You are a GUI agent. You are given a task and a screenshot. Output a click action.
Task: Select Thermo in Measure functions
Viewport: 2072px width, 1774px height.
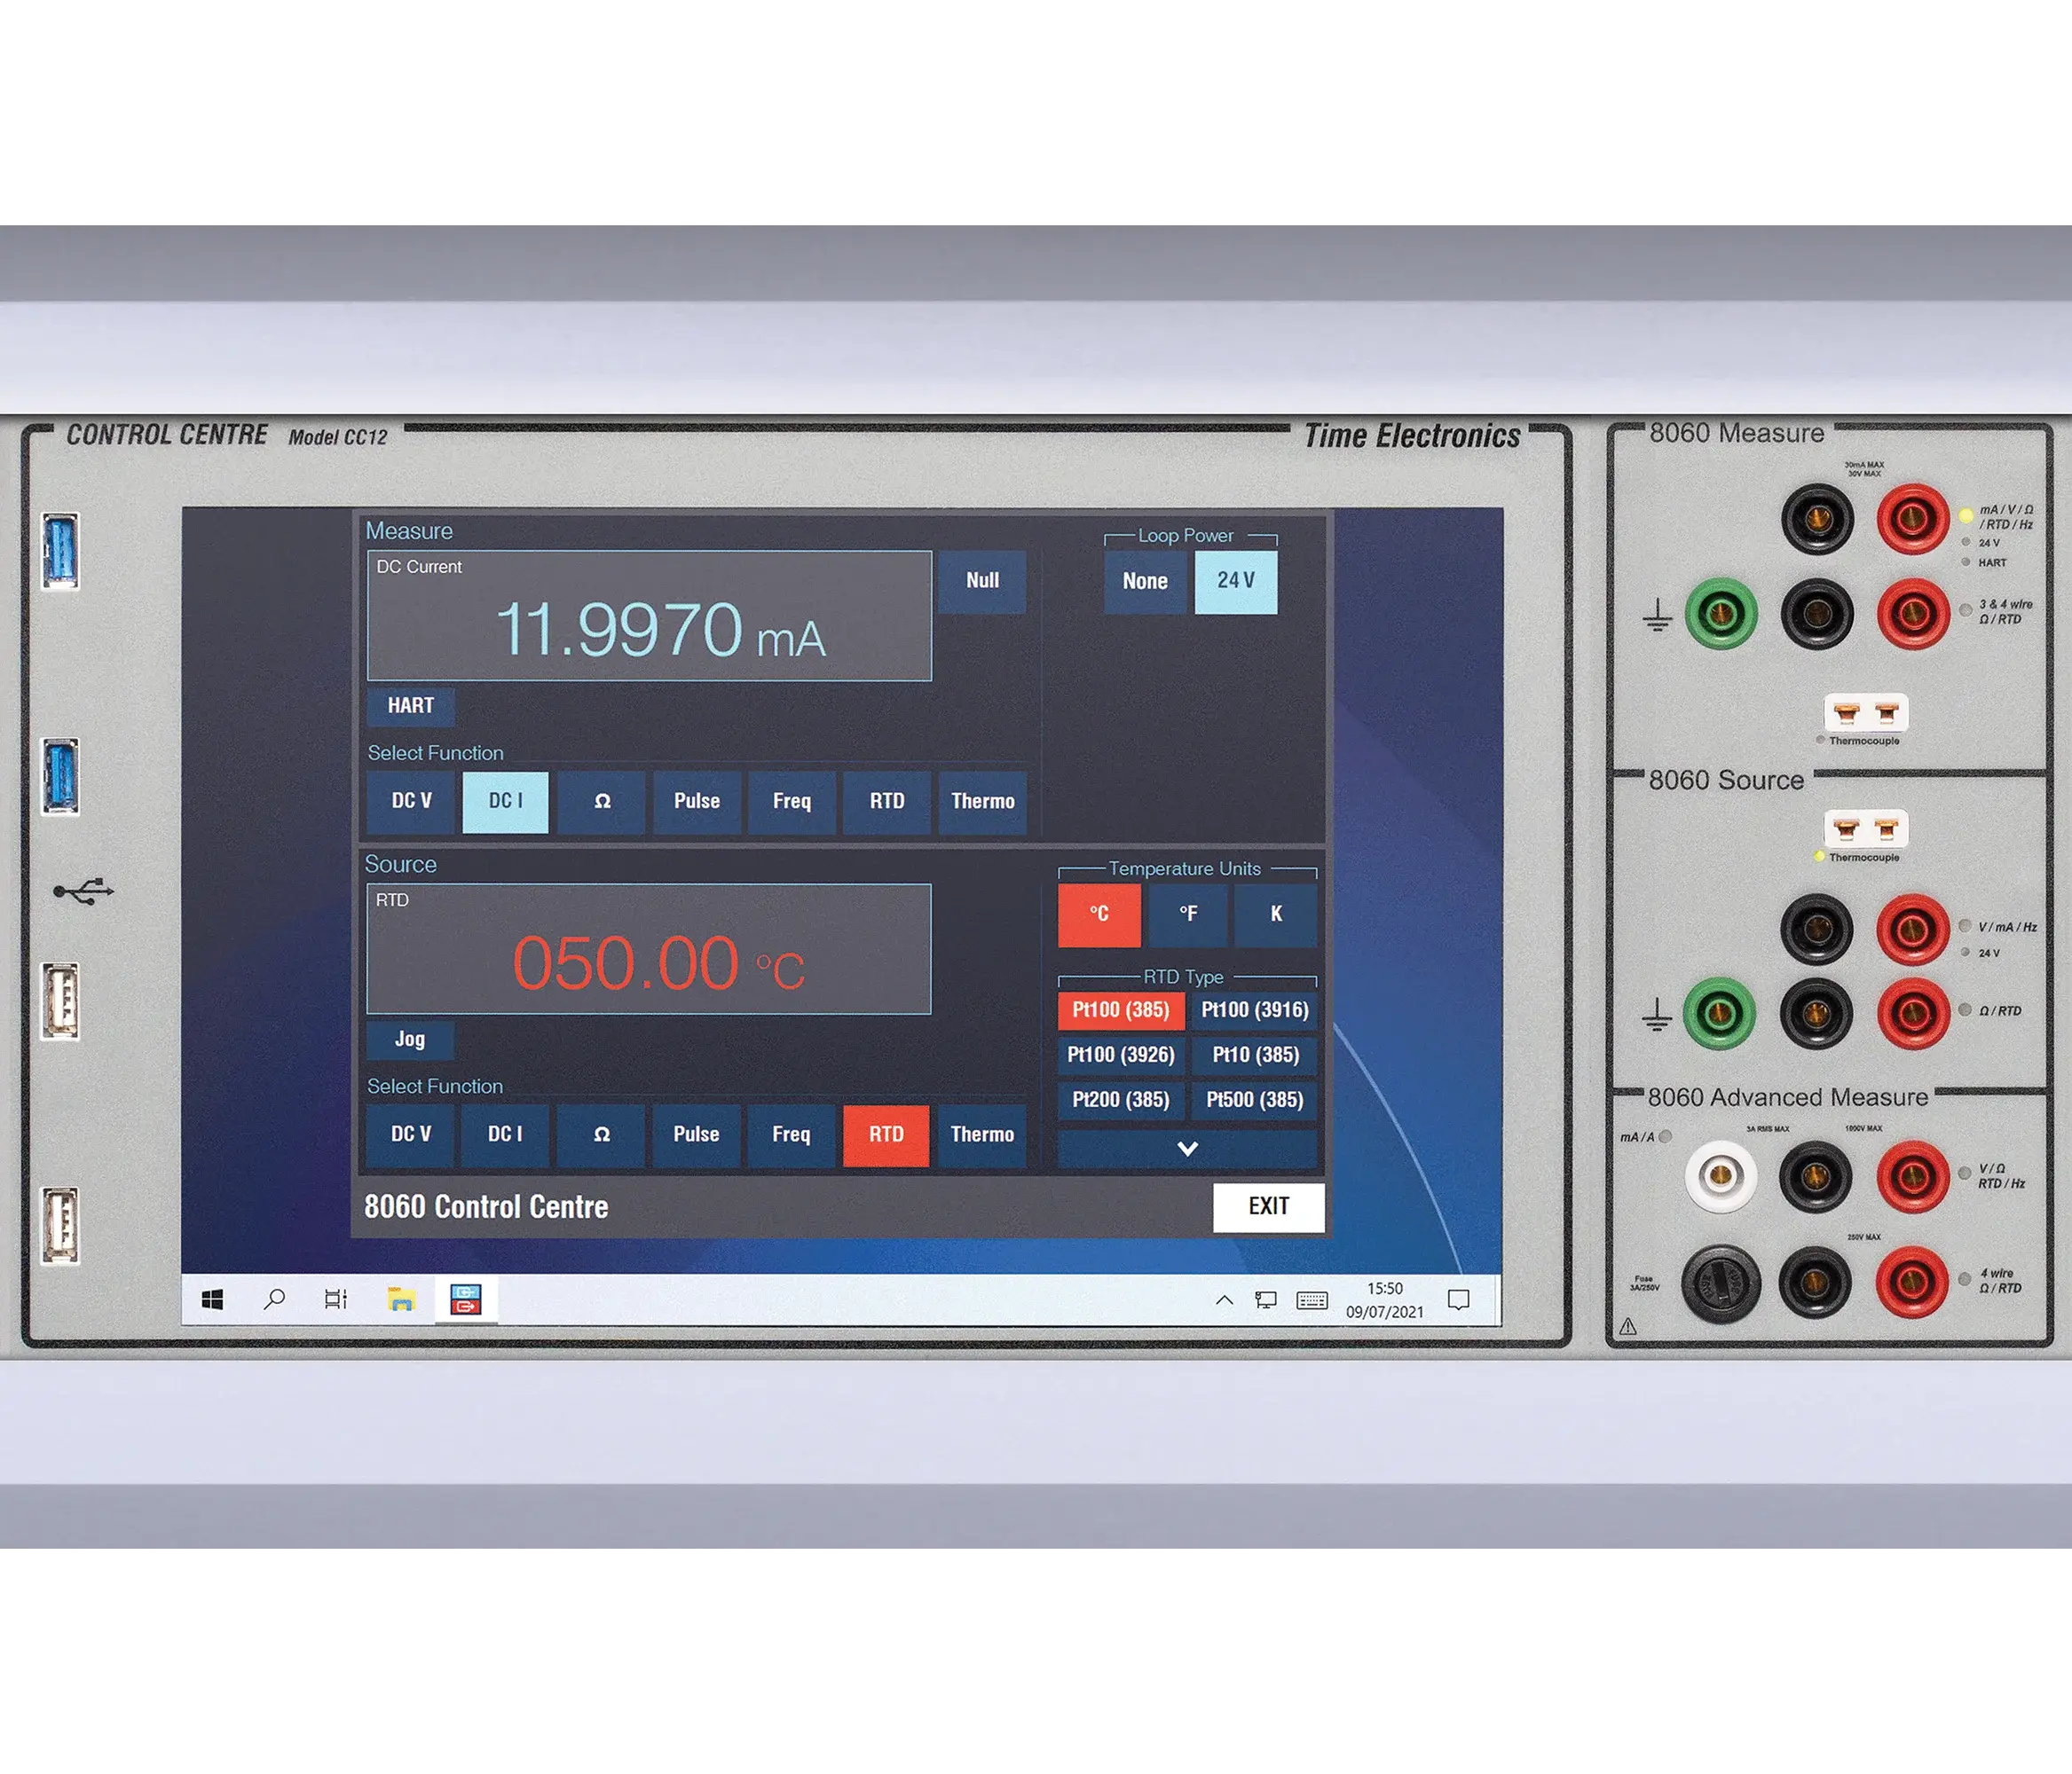tap(983, 802)
